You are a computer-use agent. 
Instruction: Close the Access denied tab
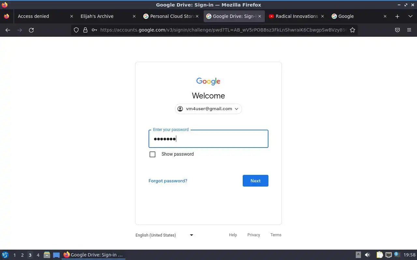[x=72, y=16]
